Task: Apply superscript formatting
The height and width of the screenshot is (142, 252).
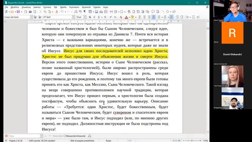Action: 111,17
